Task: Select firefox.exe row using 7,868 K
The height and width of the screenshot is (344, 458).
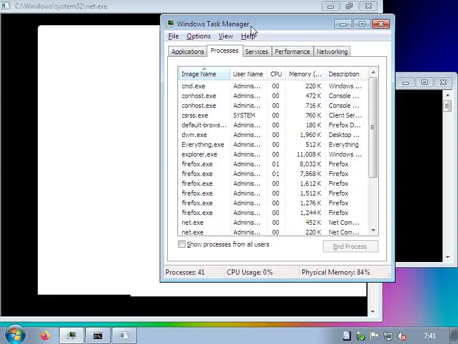Action: pos(273,174)
